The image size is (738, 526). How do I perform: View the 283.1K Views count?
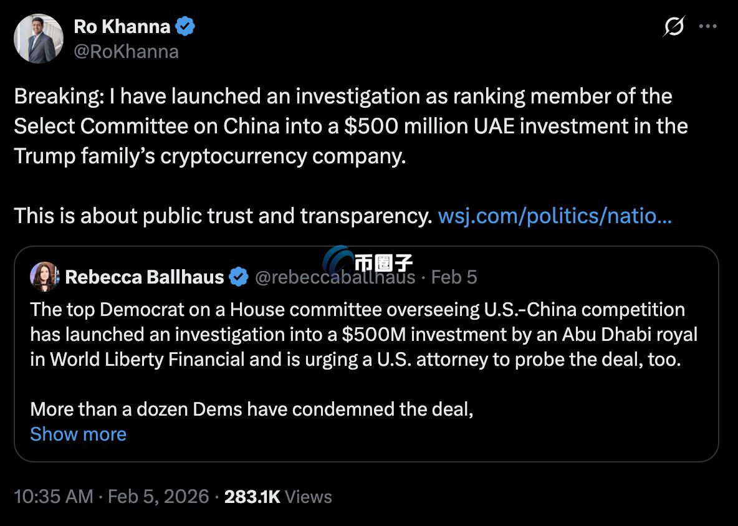tap(278, 496)
